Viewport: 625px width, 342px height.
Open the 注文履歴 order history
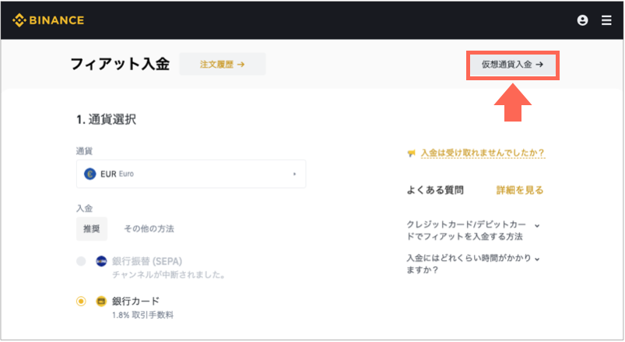(223, 64)
